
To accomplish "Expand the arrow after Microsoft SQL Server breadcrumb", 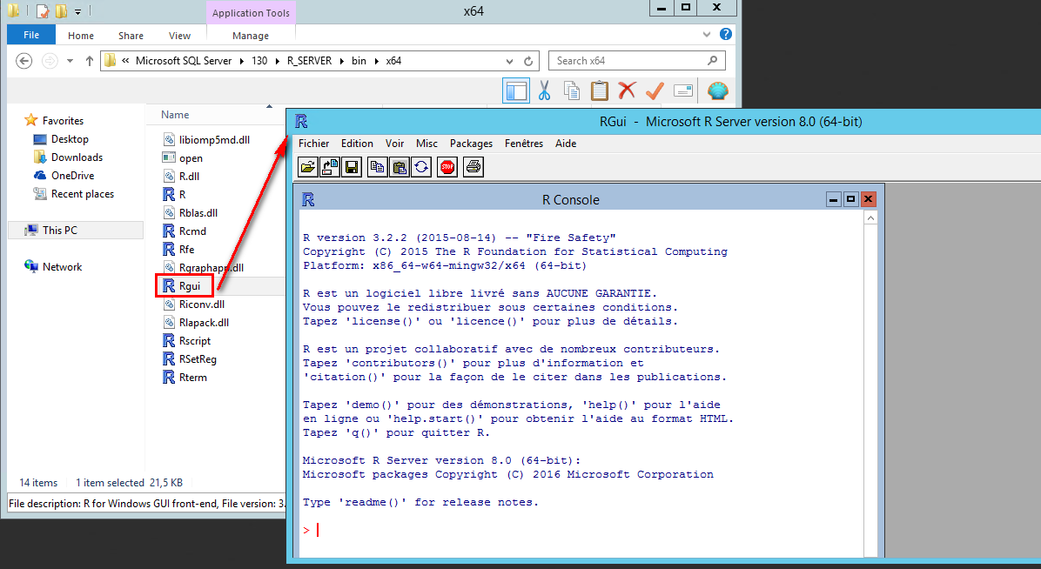I will coord(241,61).
